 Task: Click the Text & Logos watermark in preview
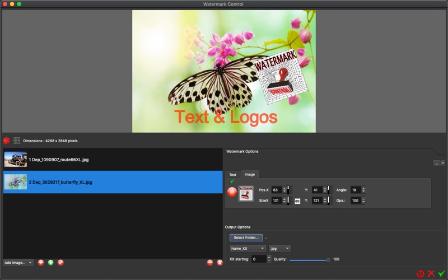point(226,117)
